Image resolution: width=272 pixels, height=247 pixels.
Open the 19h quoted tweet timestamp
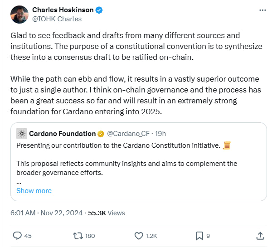point(160,134)
